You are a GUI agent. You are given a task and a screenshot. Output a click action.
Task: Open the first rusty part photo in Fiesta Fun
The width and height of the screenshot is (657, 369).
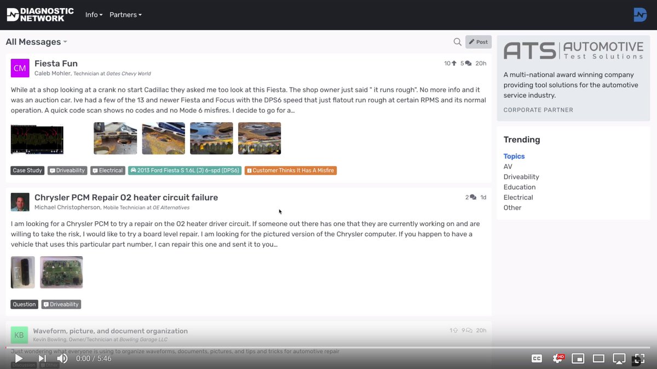115,139
